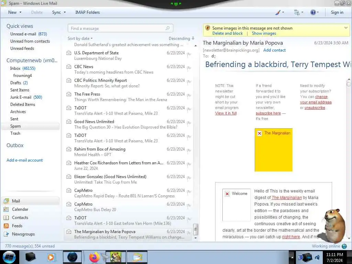The image size is (352, 264).
Task: Flag the CapMetro Rapid Delay message
Action: pyautogui.click(x=189, y=192)
